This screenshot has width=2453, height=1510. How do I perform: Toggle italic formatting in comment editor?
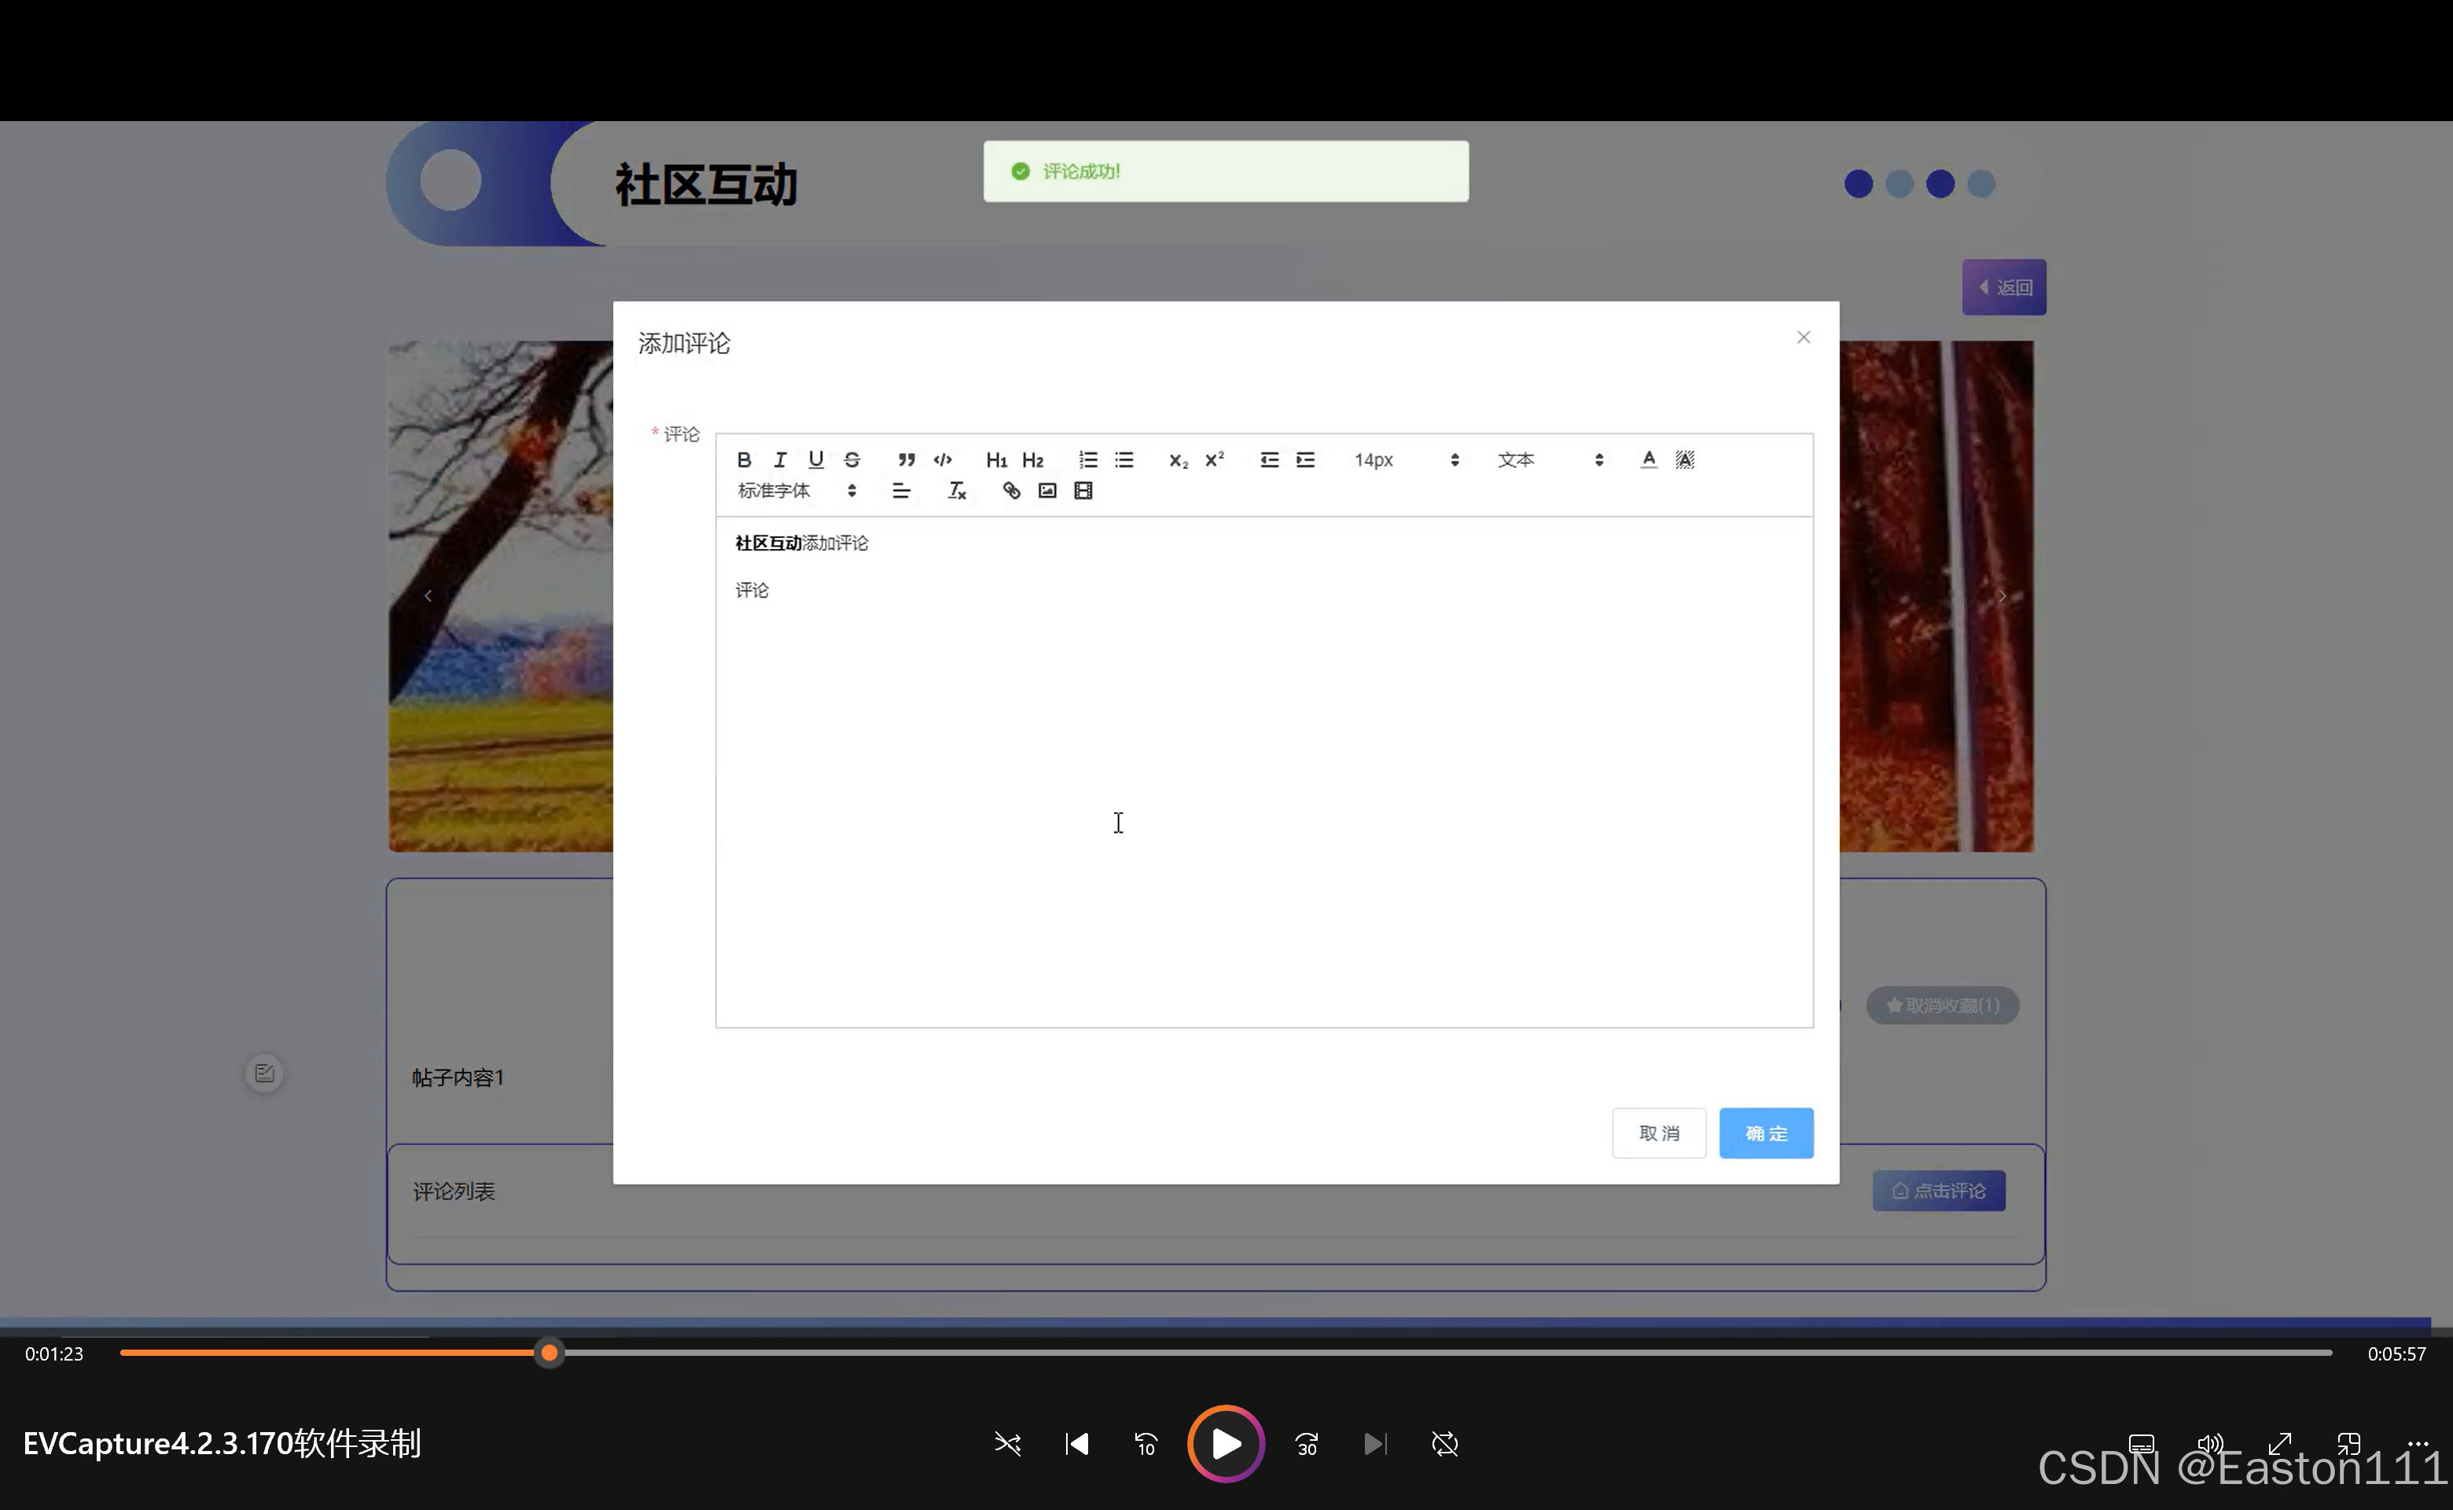(x=780, y=459)
